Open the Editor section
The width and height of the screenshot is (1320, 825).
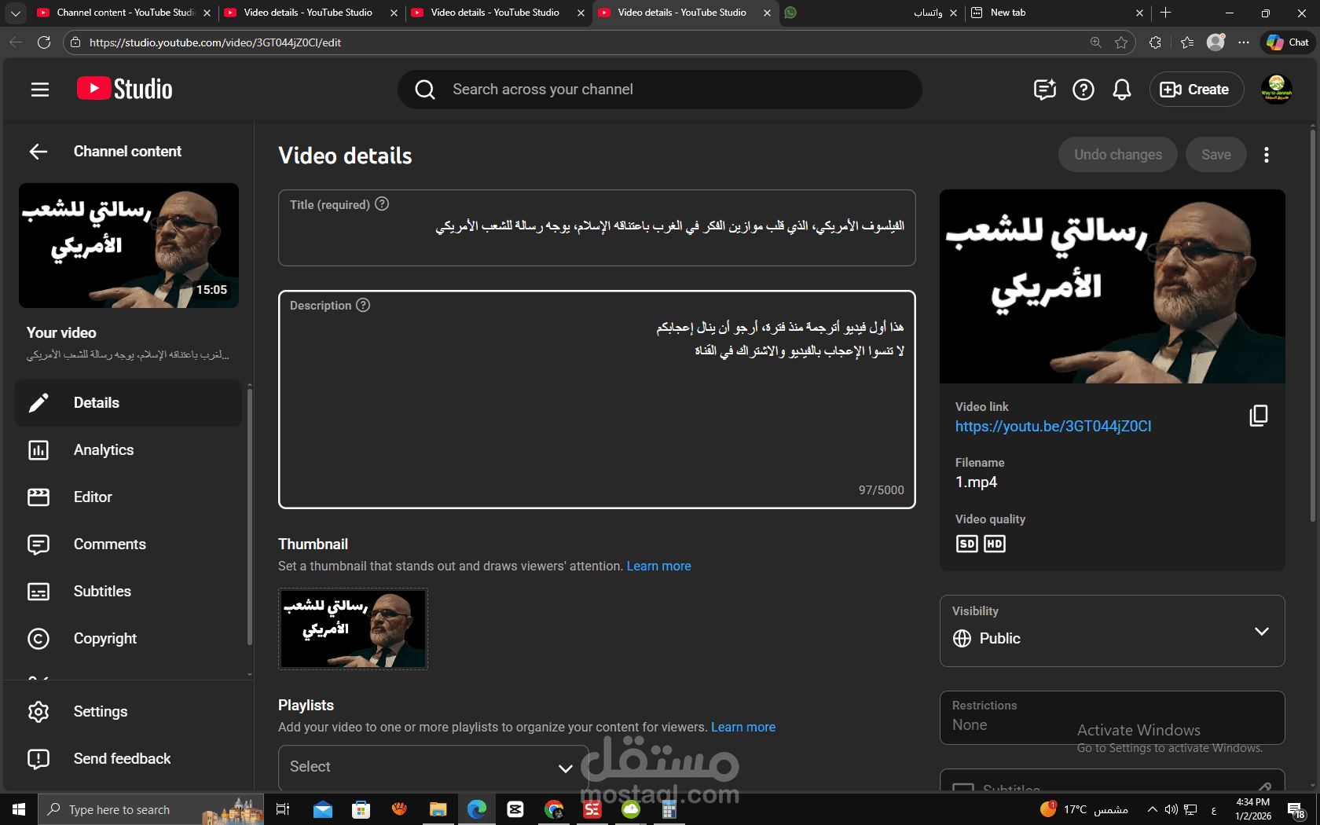tap(93, 497)
